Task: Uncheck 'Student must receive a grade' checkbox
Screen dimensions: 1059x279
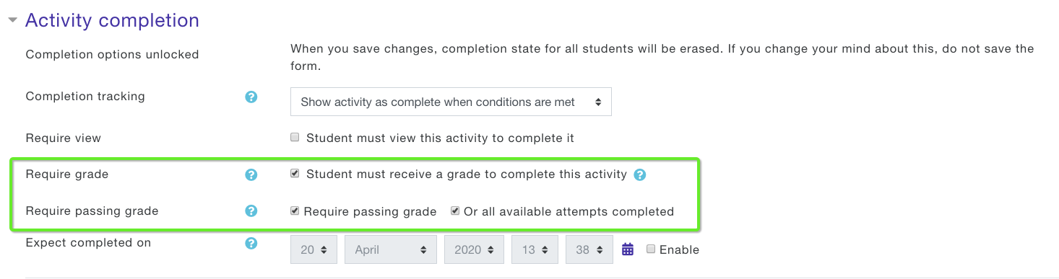Action: (295, 174)
